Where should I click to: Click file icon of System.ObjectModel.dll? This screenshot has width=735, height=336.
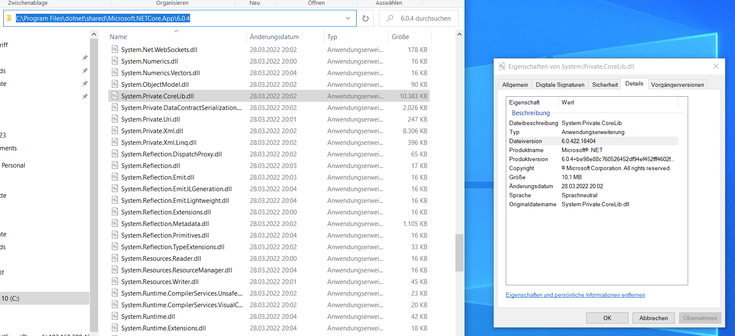[115, 84]
